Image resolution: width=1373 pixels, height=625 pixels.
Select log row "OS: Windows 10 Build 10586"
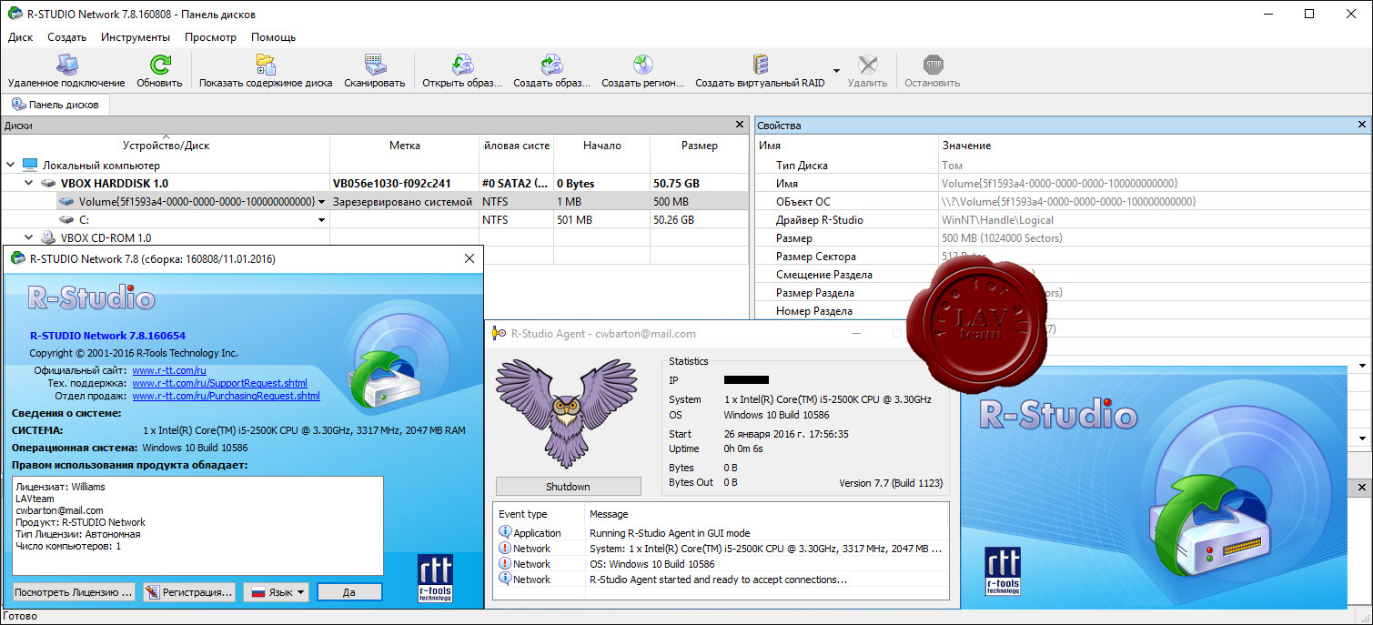click(721, 564)
